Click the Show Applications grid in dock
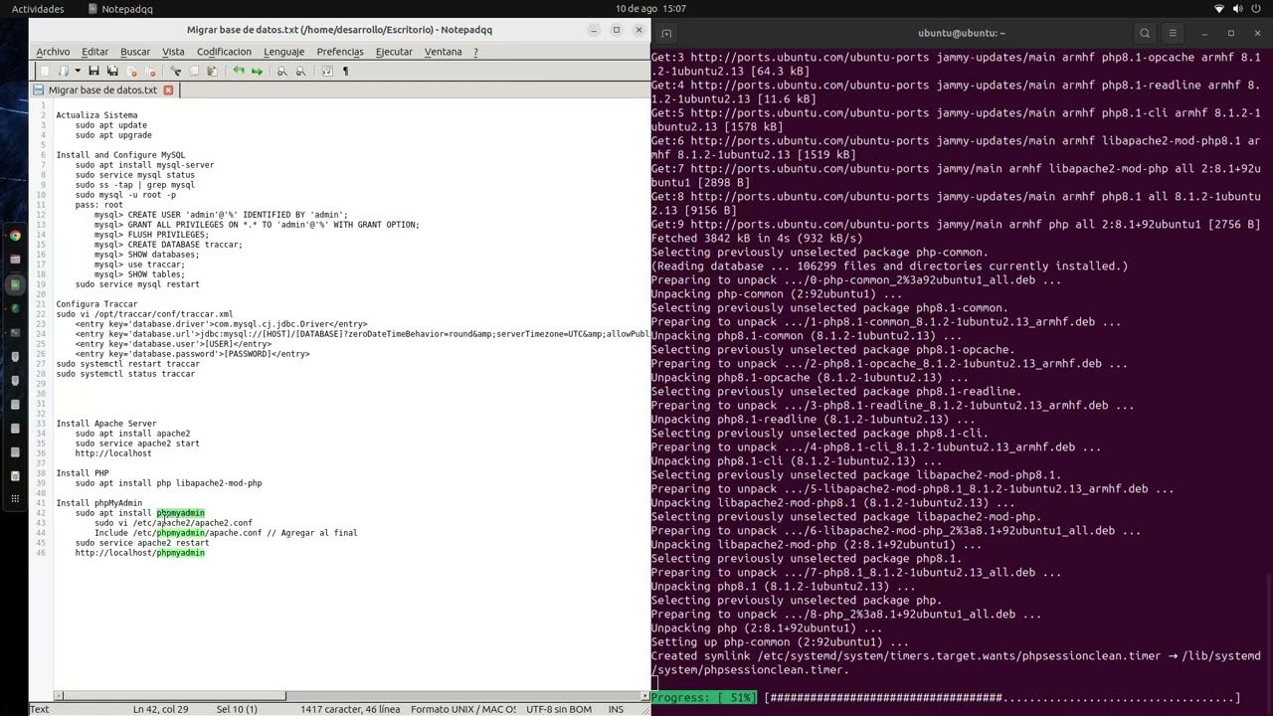1273x716 pixels. (x=15, y=500)
